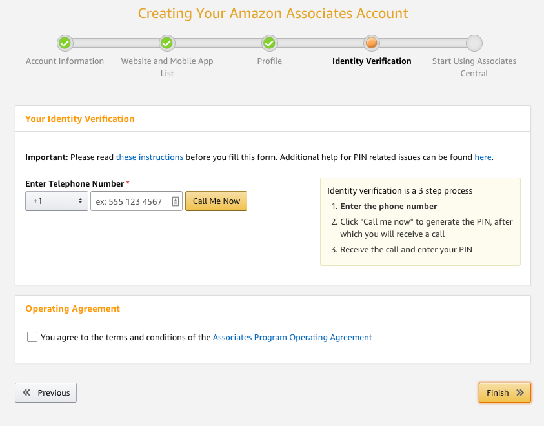Click the spinner icon in the phone field

coord(175,201)
